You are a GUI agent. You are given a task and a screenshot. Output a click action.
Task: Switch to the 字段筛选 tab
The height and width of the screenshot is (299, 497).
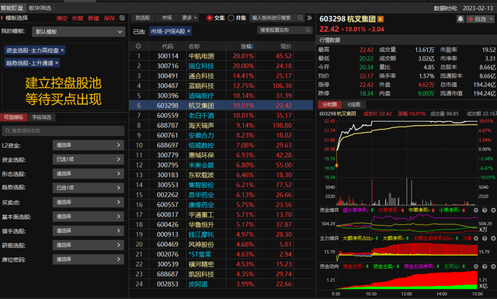tap(41, 117)
